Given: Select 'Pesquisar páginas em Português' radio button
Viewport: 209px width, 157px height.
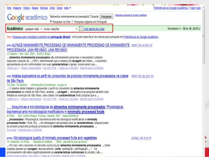Looking at the screenshot, I should 72,22.
